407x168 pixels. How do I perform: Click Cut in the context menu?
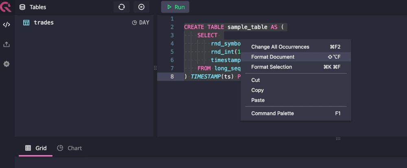(256, 80)
